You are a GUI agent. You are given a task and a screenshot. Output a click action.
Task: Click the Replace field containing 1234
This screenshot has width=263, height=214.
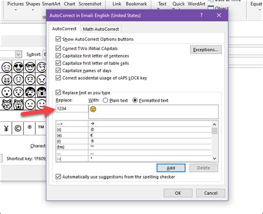72,108
